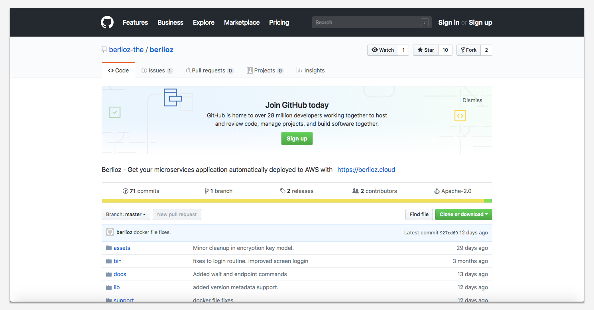Viewport: 594px width, 310px height.
Task: Open 'Minor cleanup in encryption key model.' commit
Action: click(243, 248)
